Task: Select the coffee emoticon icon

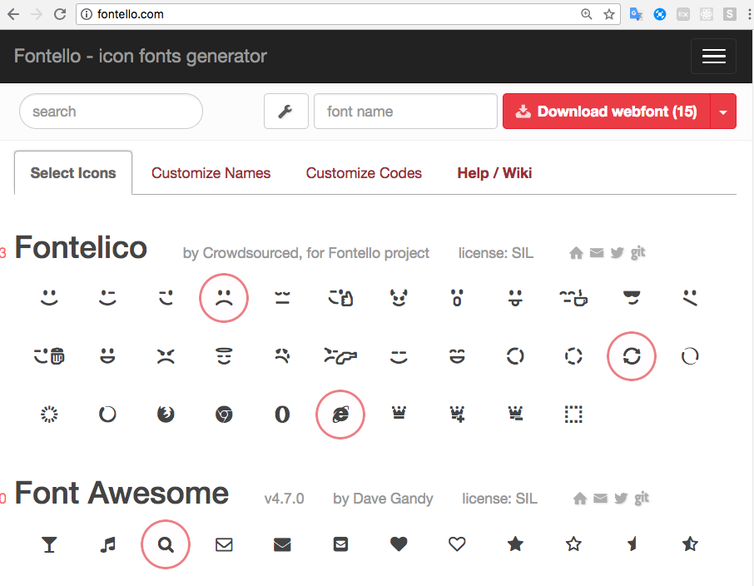Action: tap(573, 298)
